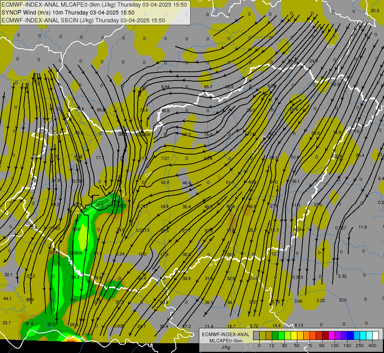Click the map value '36.9'
Image resolution: width=384 pixels, height=353 pixels.
click(76, 229)
